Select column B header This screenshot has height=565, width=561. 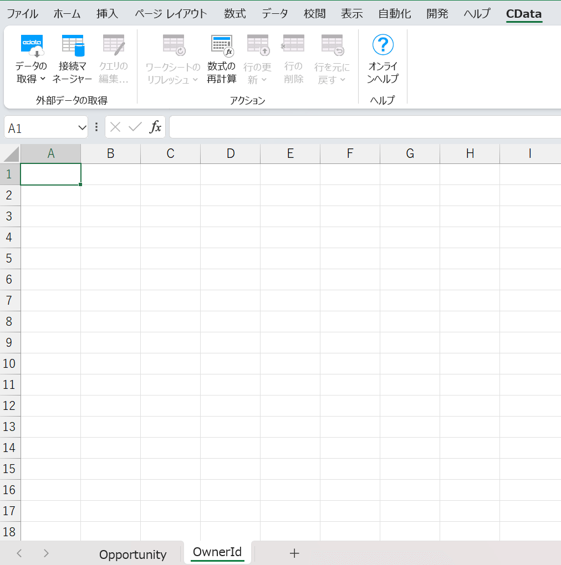coord(111,154)
